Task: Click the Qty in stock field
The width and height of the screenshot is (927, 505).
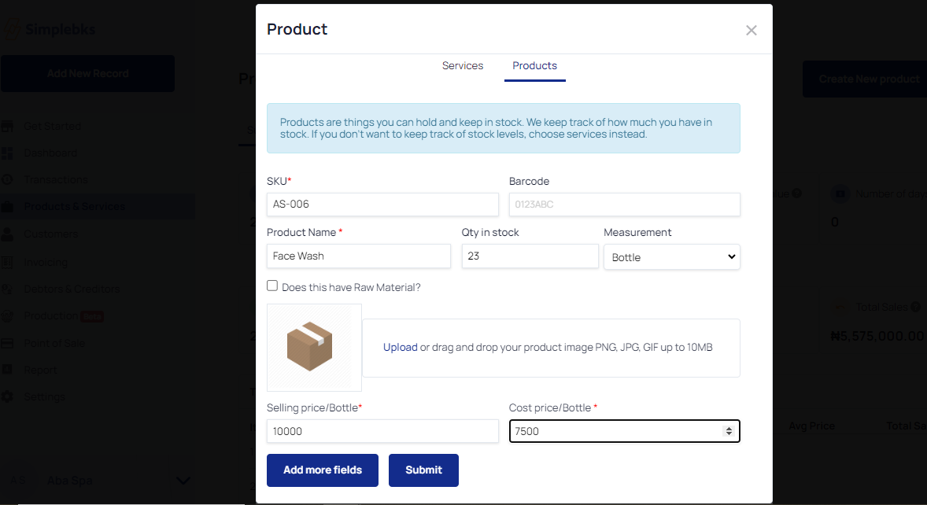Action: pos(530,256)
